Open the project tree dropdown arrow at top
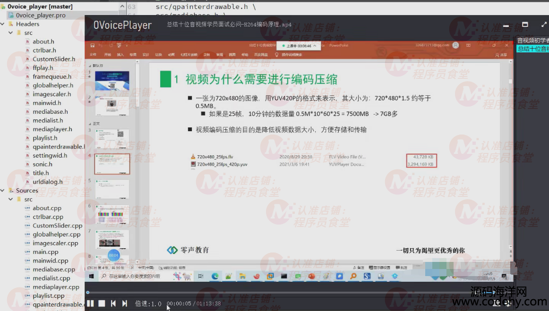Screen dimensions: 549x311 tap(122, 6)
